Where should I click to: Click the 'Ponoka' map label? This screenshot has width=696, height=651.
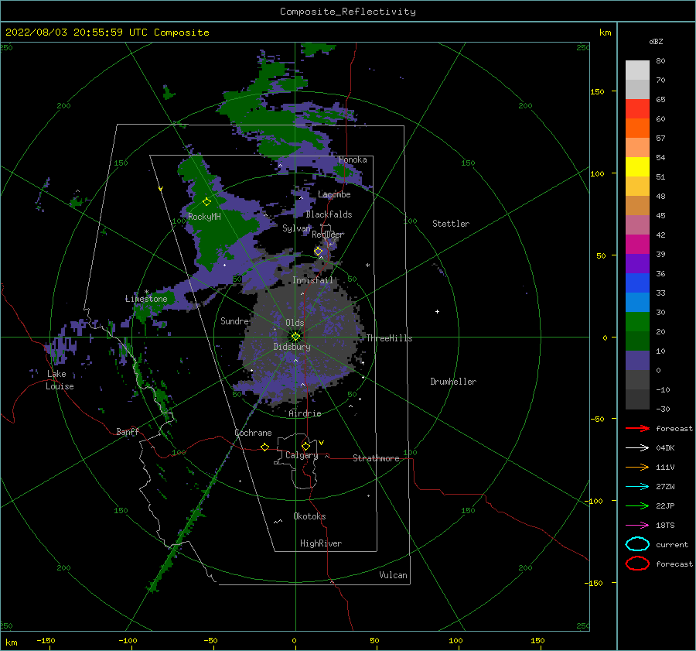click(x=353, y=159)
